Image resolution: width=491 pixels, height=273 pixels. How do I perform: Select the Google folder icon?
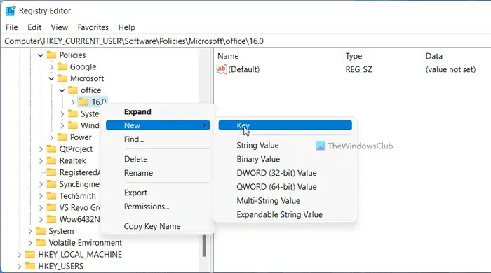tap(62, 66)
